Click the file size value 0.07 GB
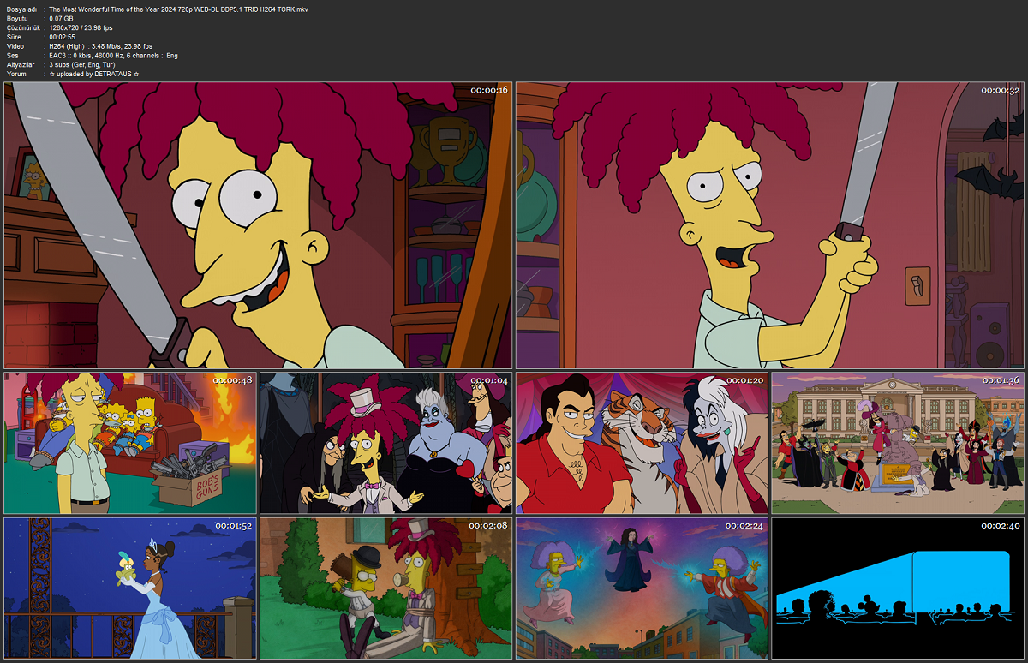The image size is (1028, 663). (62, 19)
